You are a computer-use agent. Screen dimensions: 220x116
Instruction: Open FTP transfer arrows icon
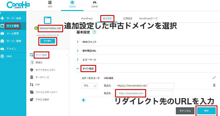(x=32, y=85)
